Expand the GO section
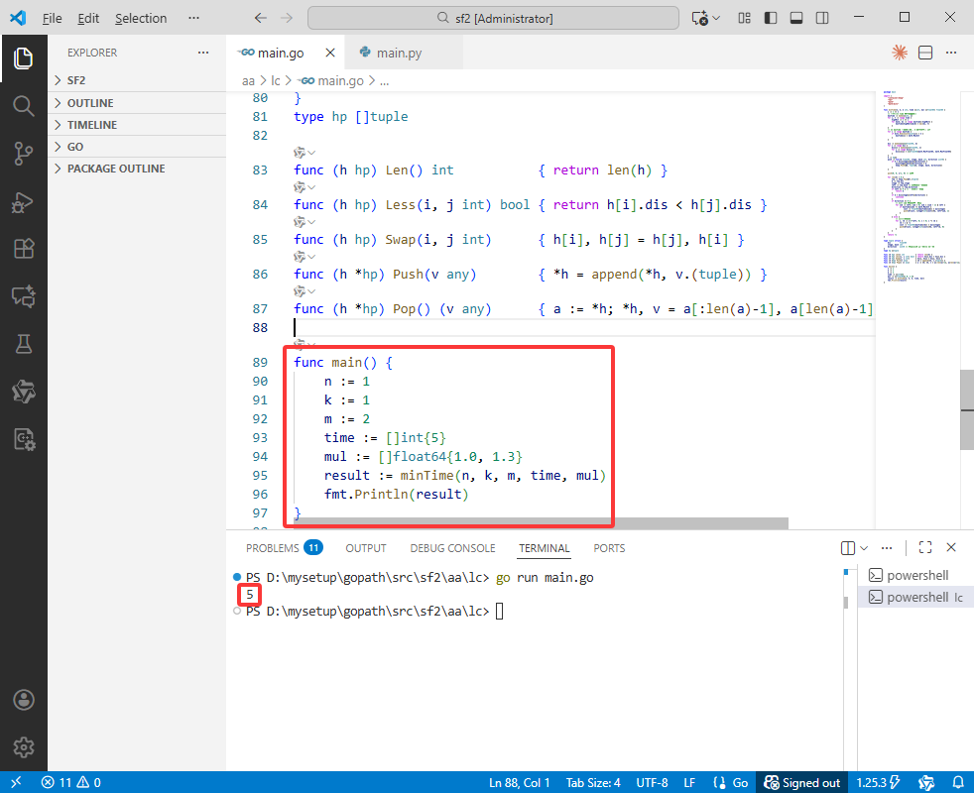 (x=137, y=147)
